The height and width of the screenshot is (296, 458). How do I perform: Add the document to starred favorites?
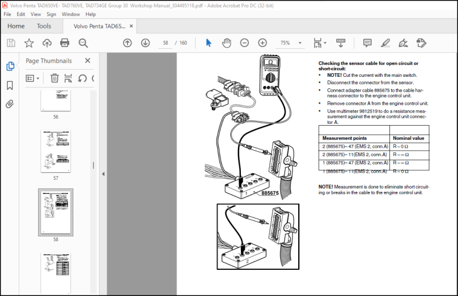[29, 43]
